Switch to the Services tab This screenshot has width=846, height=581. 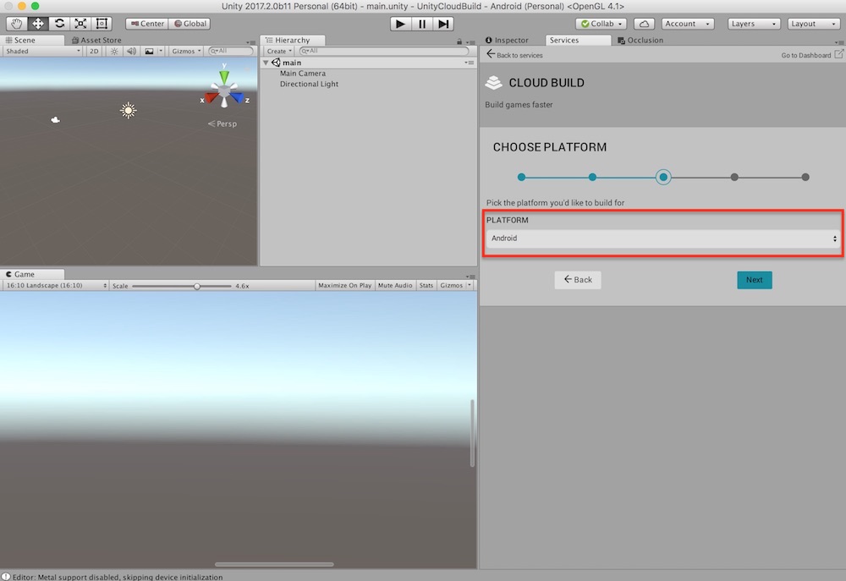pyautogui.click(x=579, y=40)
